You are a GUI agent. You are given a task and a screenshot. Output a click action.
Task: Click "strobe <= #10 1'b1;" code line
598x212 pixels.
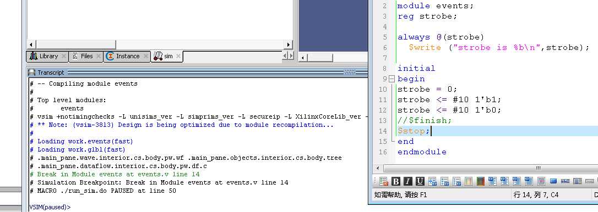(449, 100)
